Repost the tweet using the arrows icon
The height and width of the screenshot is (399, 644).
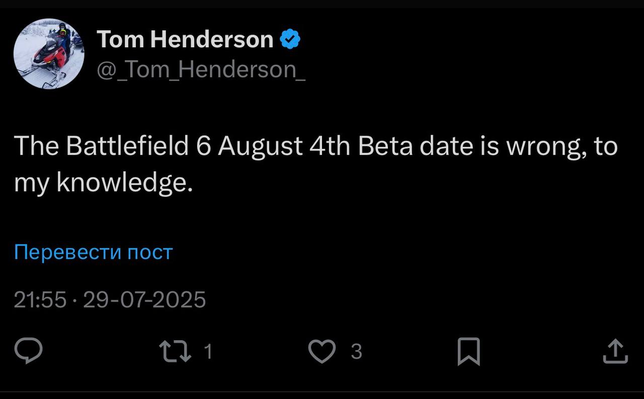tap(175, 351)
